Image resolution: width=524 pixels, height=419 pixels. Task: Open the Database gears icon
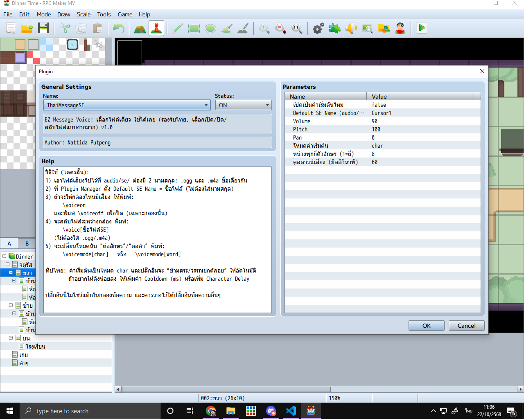pos(318,28)
